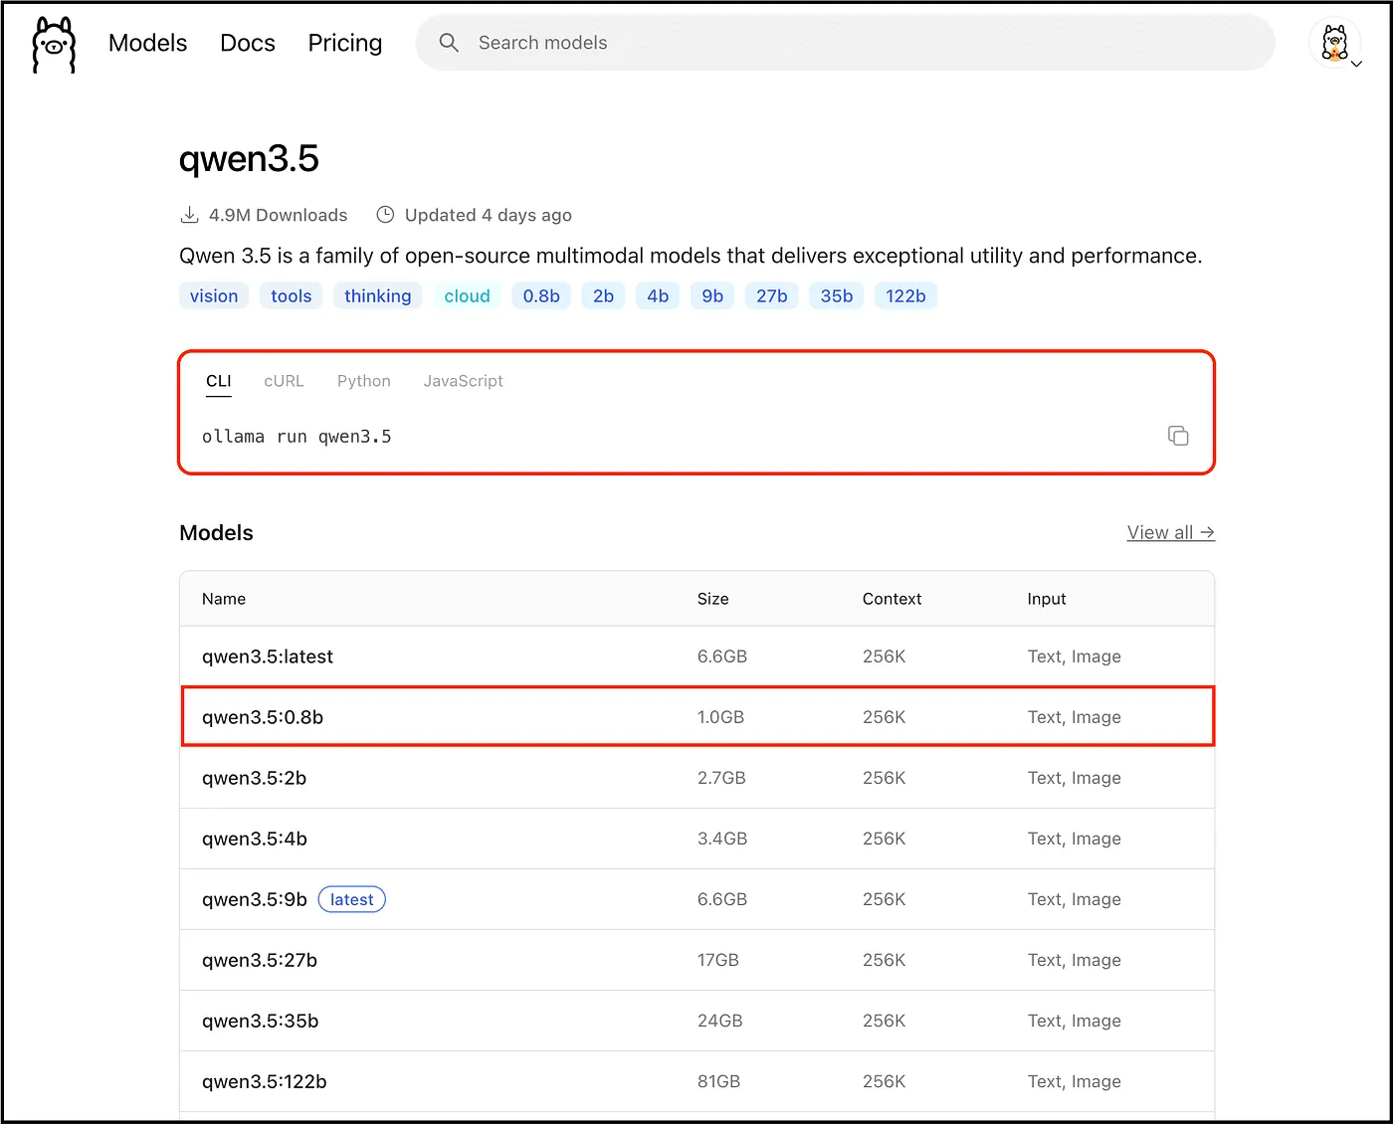Open the qwen3.5:122b model
The width and height of the screenshot is (1393, 1125).
pos(265,1081)
